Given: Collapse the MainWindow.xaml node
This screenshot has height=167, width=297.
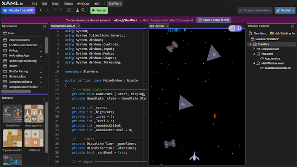Looking at the screenshot, I should [254, 63].
